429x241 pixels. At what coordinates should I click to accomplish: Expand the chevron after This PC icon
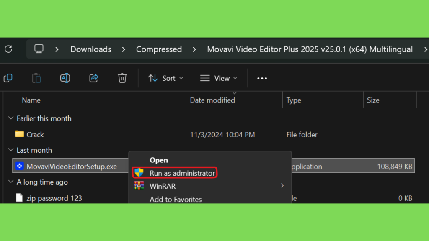click(x=57, y=49)
